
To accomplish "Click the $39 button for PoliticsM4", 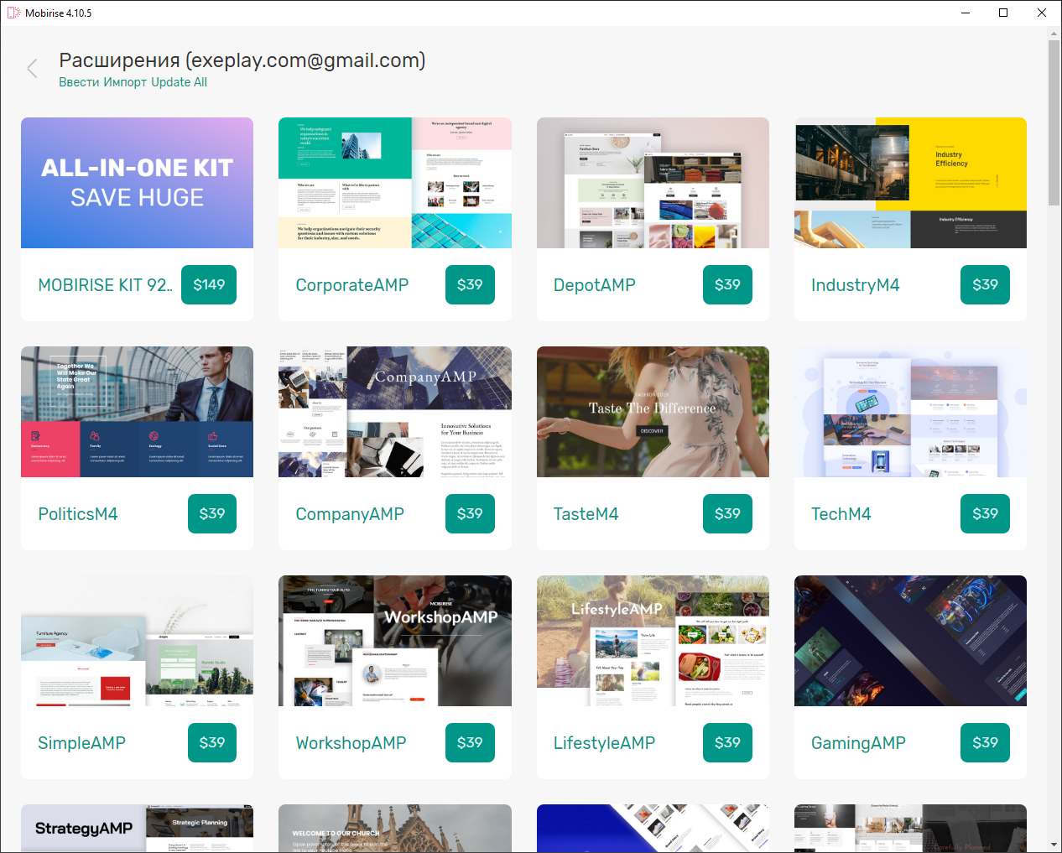I will pos(212,513).
